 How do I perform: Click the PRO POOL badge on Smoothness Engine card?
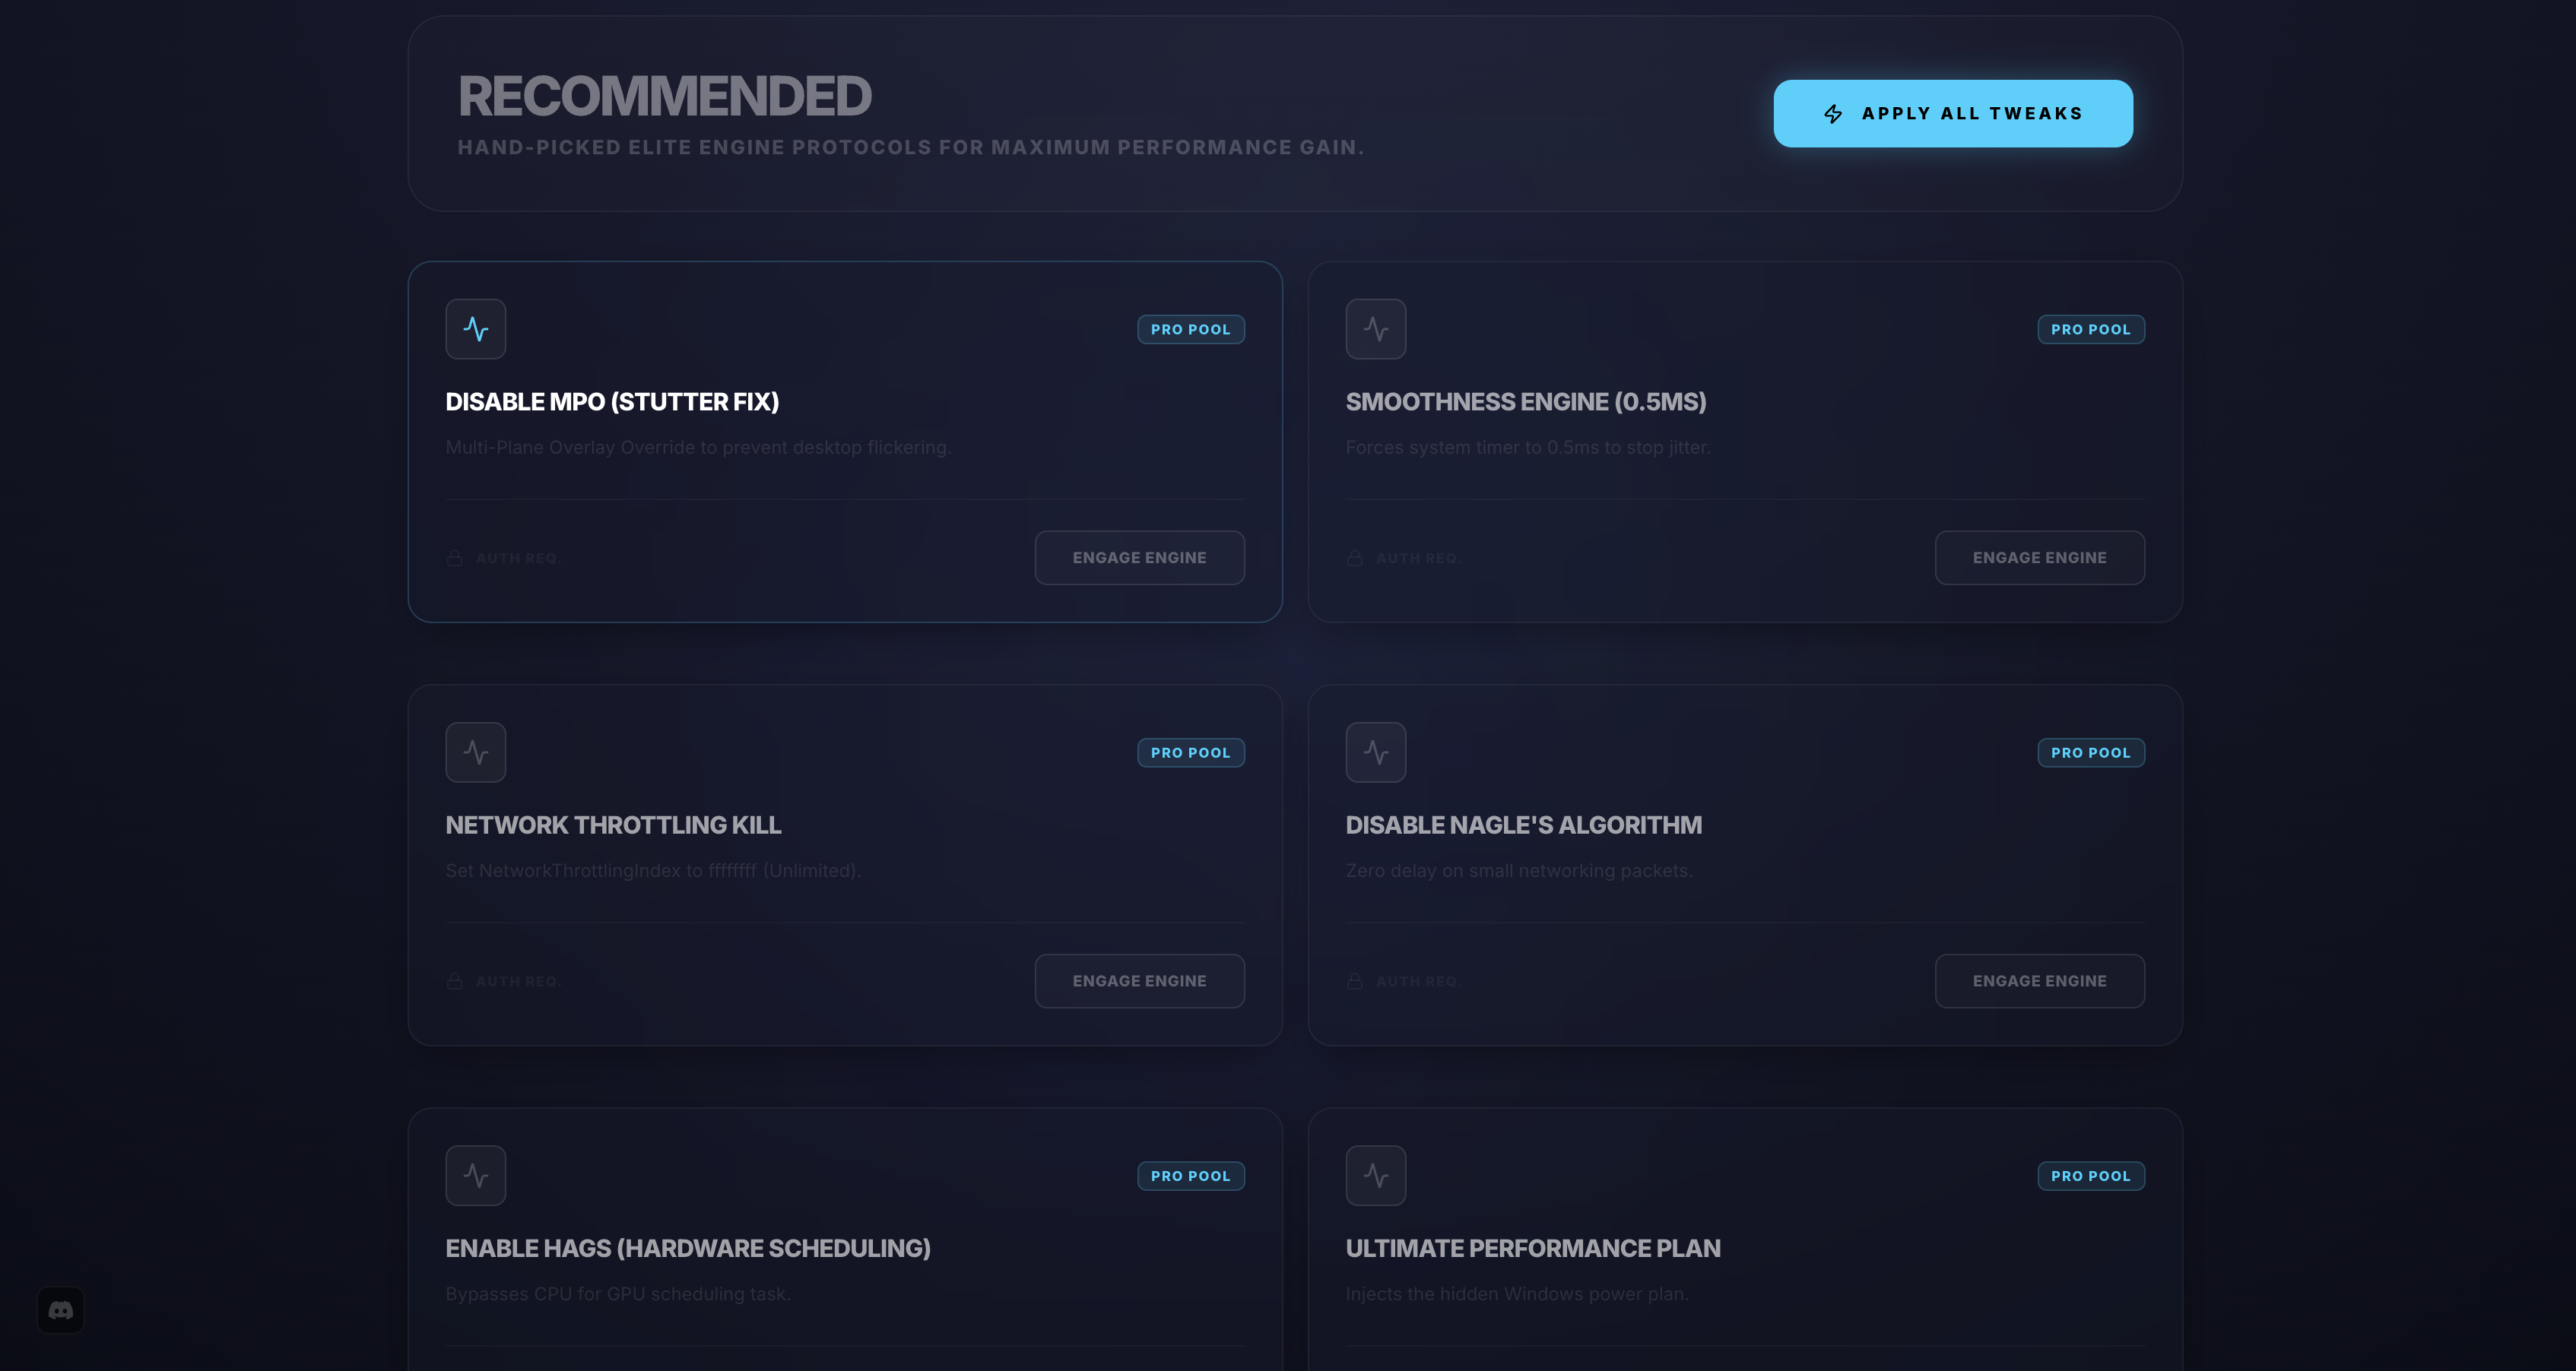pyautogui.click(x=2090, y=330)
